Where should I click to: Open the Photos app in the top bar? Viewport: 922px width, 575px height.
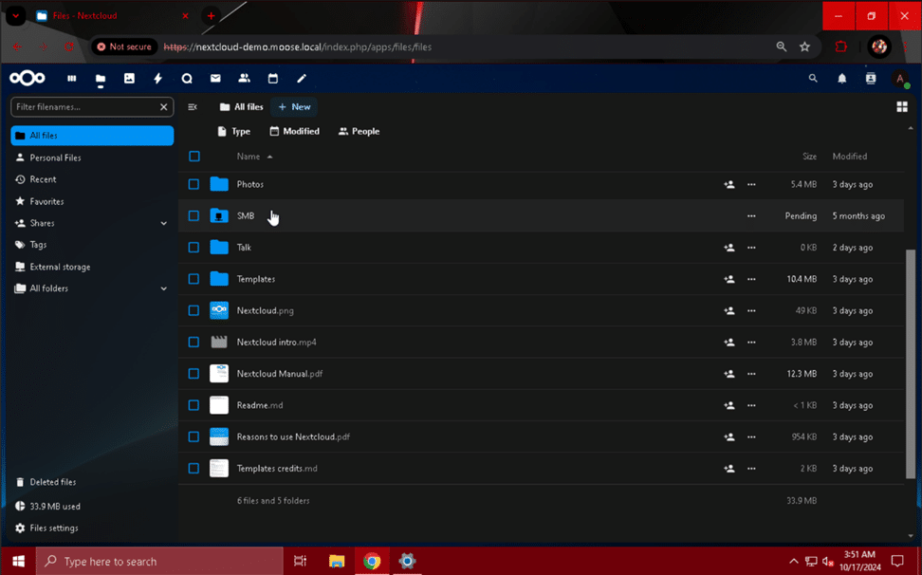[x=129, y=78]
